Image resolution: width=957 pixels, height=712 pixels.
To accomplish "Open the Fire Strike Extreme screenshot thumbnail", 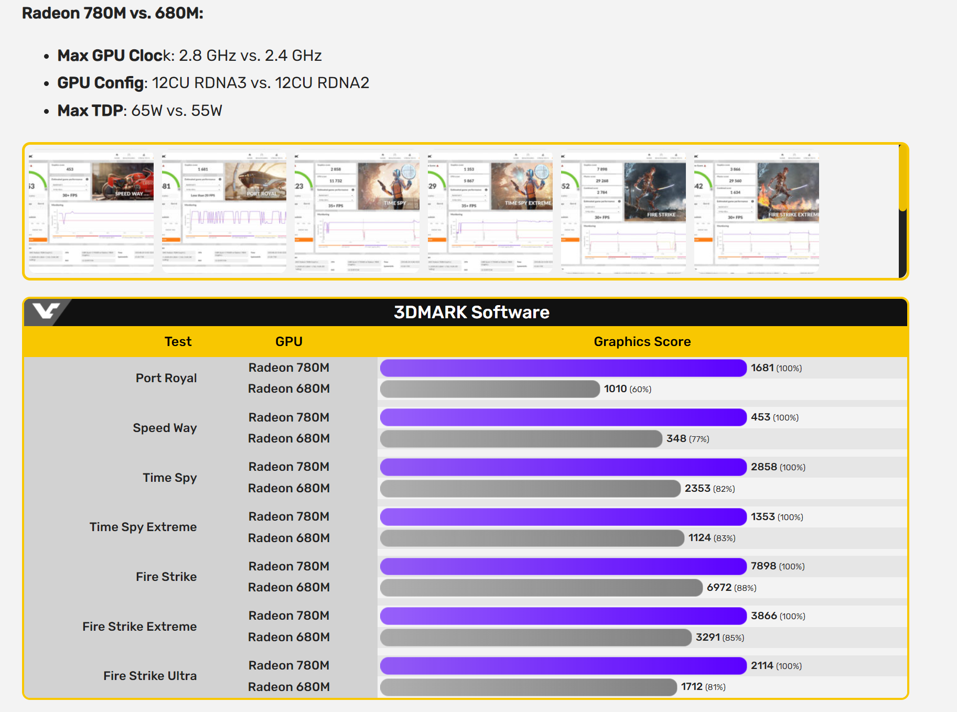I will [x=757, y=212].
